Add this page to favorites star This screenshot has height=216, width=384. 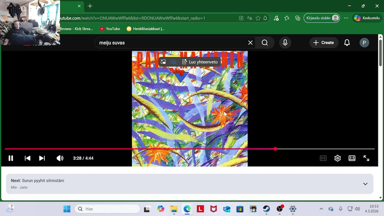tap(258, 18)
